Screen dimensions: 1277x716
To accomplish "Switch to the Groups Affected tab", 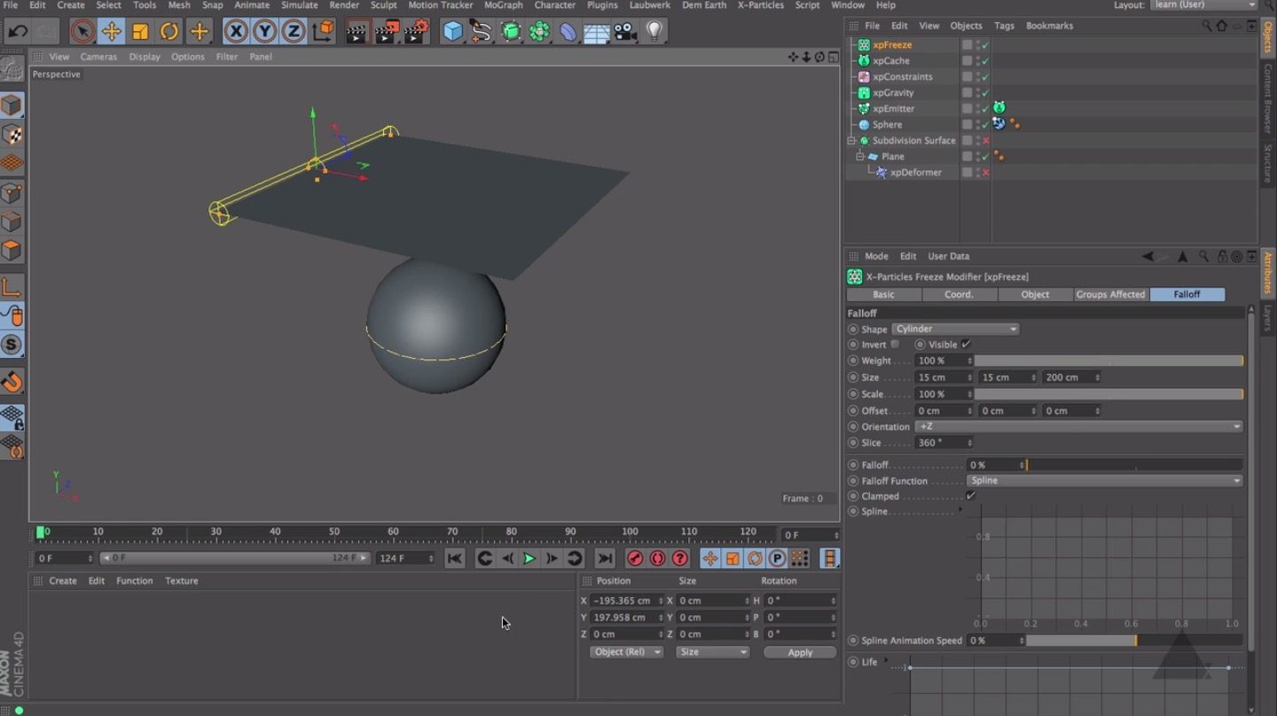I will click(1110, 294).
